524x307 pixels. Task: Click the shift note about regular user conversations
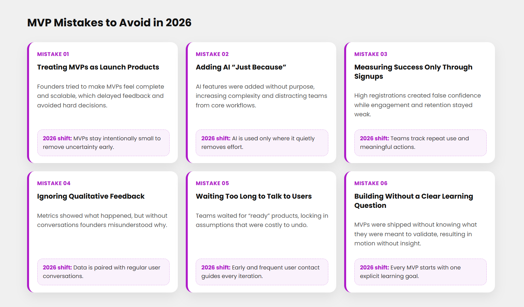pos(103,272)
